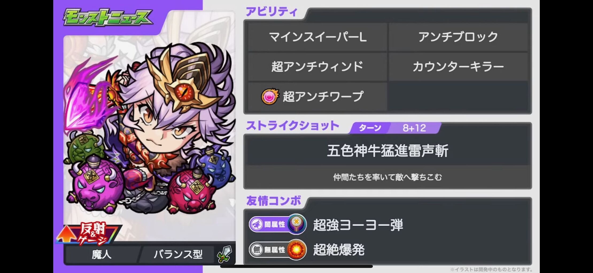Tap the 反射&ゲージ badge

[x=88, y=234]
